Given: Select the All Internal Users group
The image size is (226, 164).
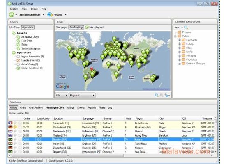Looking at the screenshot, I should [x=30, y=37].
